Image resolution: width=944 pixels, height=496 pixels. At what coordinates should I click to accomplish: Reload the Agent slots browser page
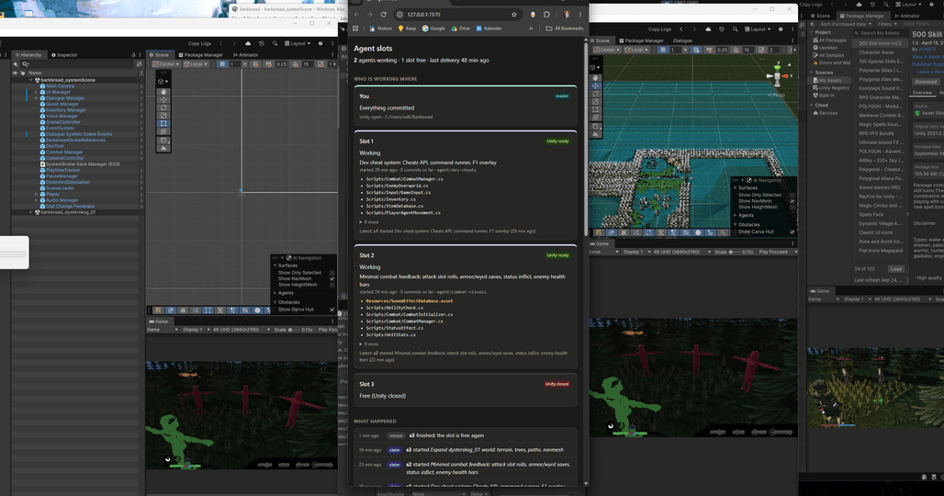coord(384,15)
